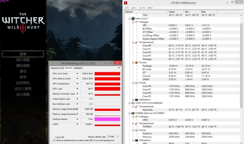This screenshot has width=244, height=144.
Task: Open the 昆特牌組 Gwent deck entry
Action: point(23,83)
